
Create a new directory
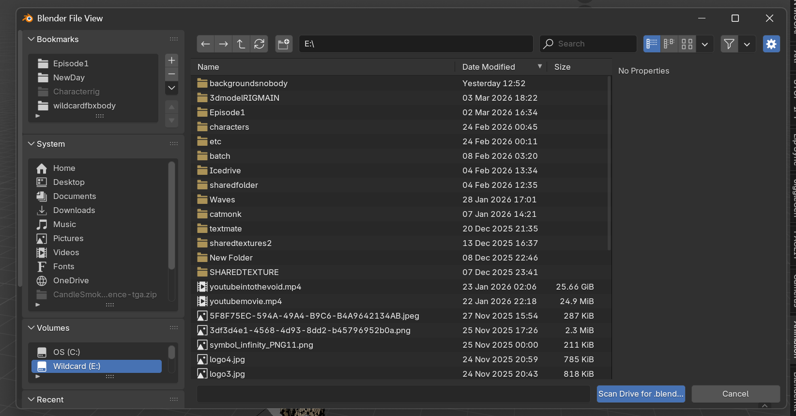click(x=284, y=44)
